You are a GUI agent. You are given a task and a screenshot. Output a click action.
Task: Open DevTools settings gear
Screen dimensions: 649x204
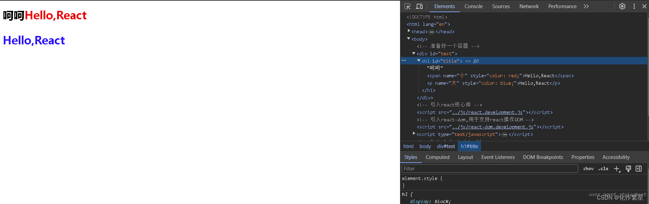click(x=622, y=6)
